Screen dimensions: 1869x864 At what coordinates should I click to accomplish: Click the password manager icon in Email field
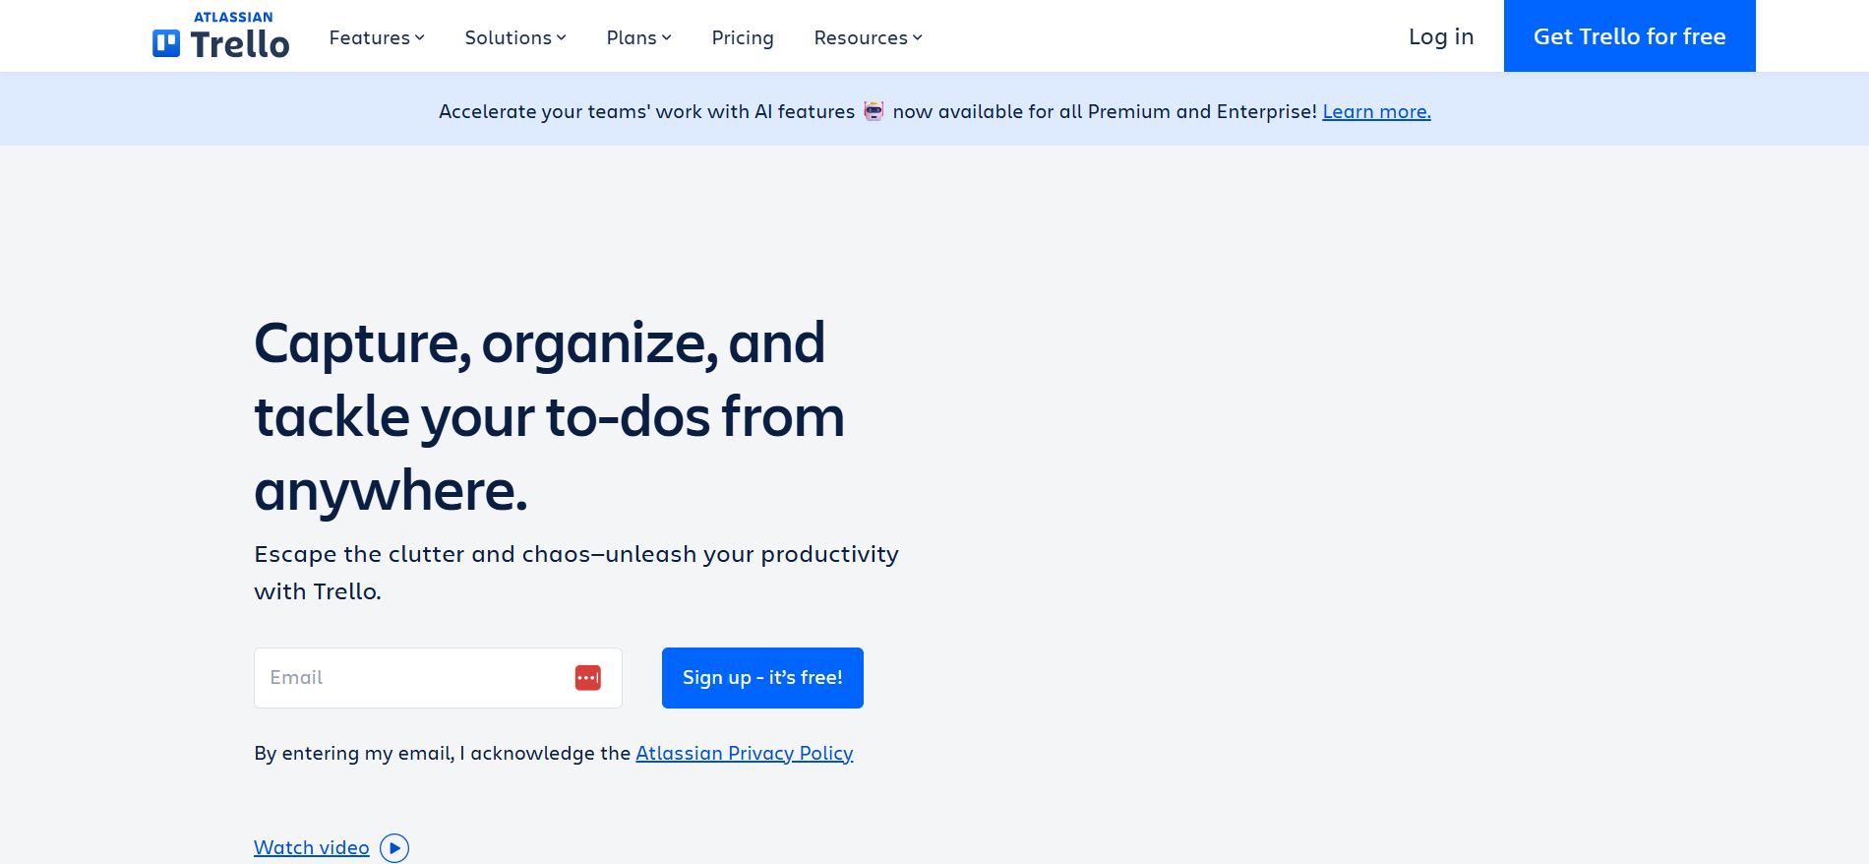pos(588,678)
